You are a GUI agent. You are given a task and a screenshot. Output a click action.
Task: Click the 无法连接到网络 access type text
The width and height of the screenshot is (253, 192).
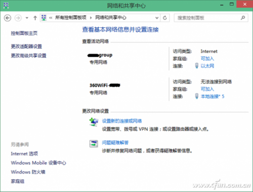point(216,82)
